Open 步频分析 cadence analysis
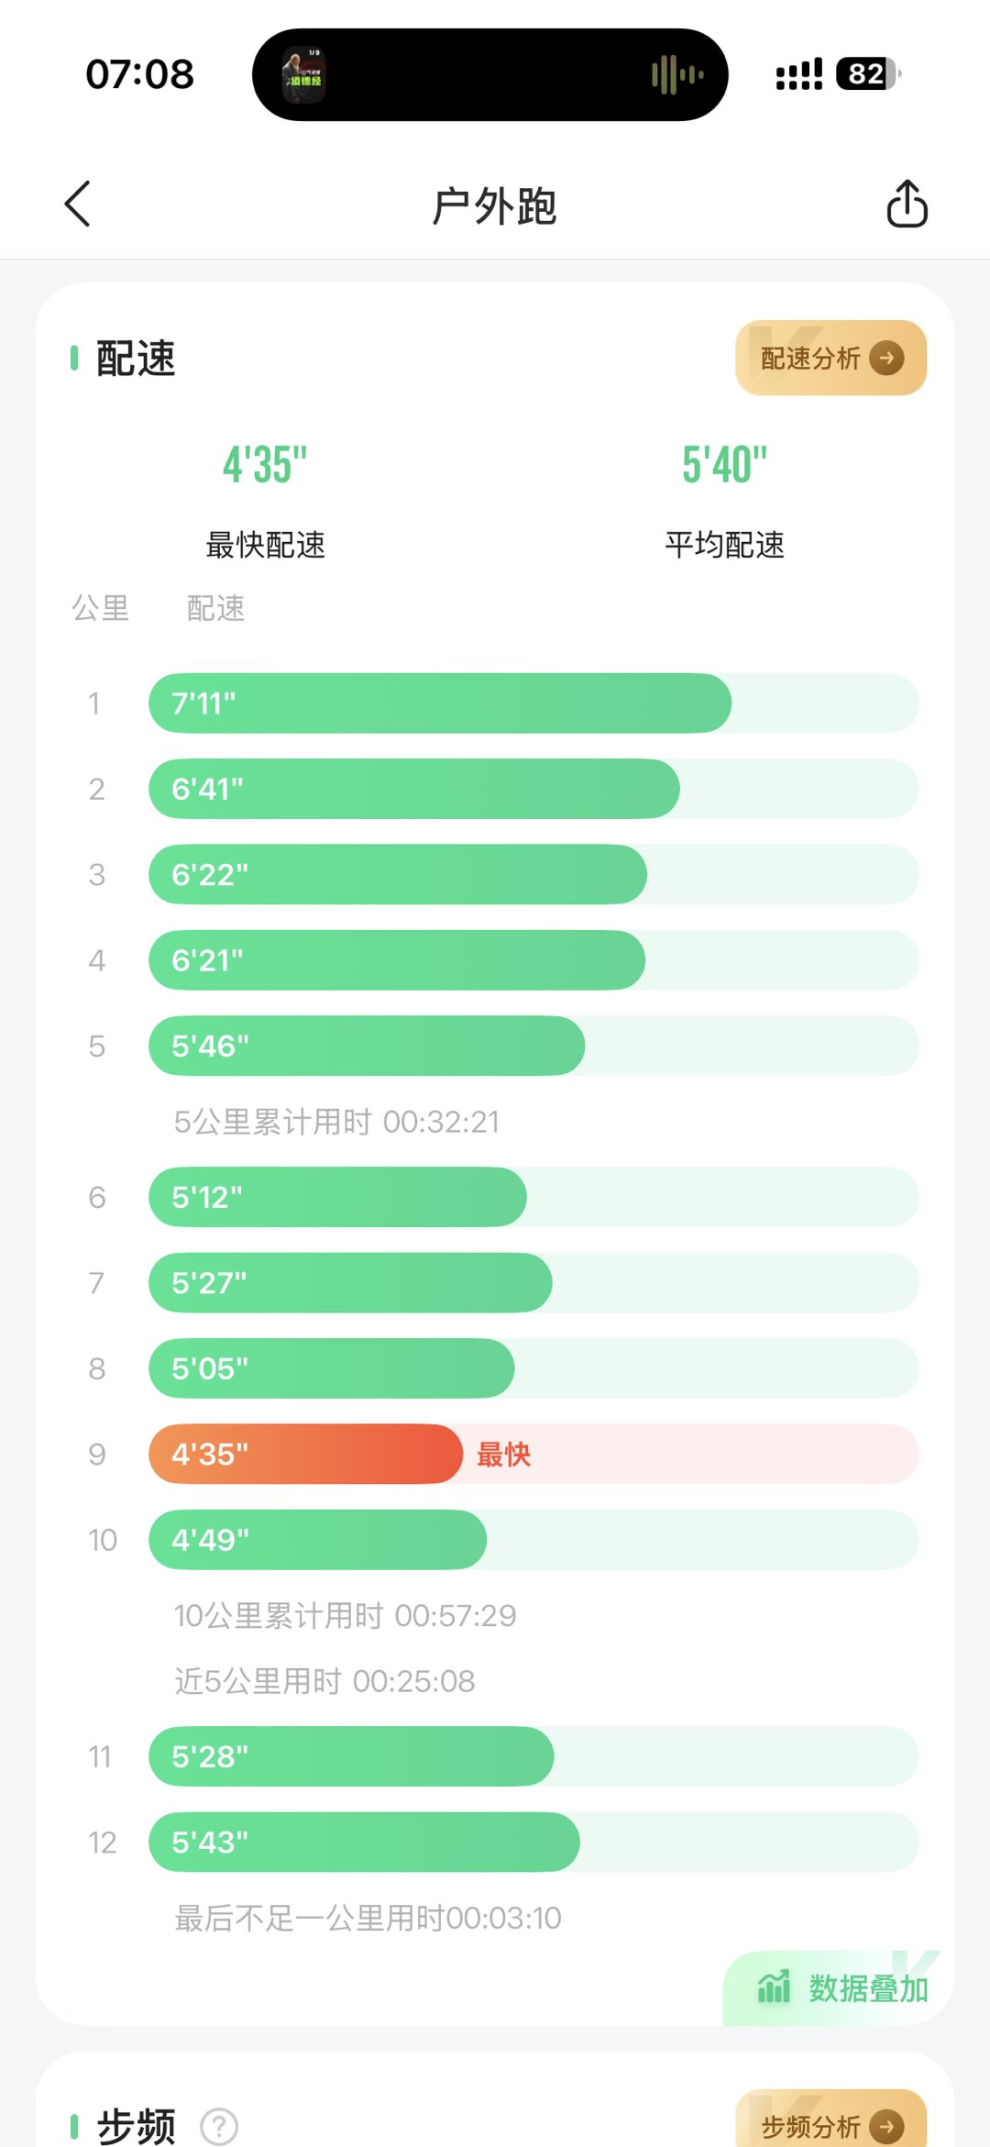Viewport: 990px width, 2147px height. coord(830,2125)
